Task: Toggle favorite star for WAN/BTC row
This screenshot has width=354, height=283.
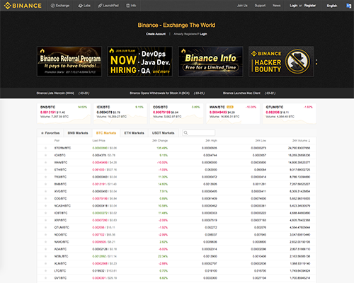Action: pyautogui.click(x=45, y=163)
